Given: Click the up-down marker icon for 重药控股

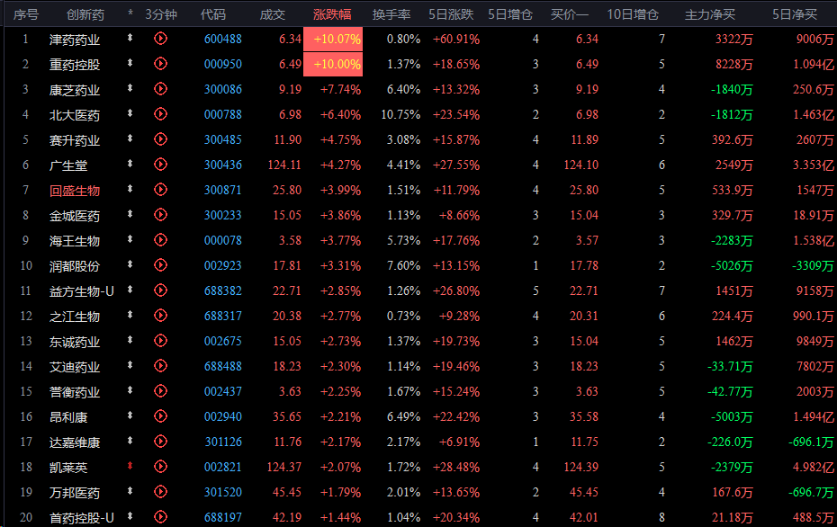Looking at the screenshot, I should click(130, 64).
